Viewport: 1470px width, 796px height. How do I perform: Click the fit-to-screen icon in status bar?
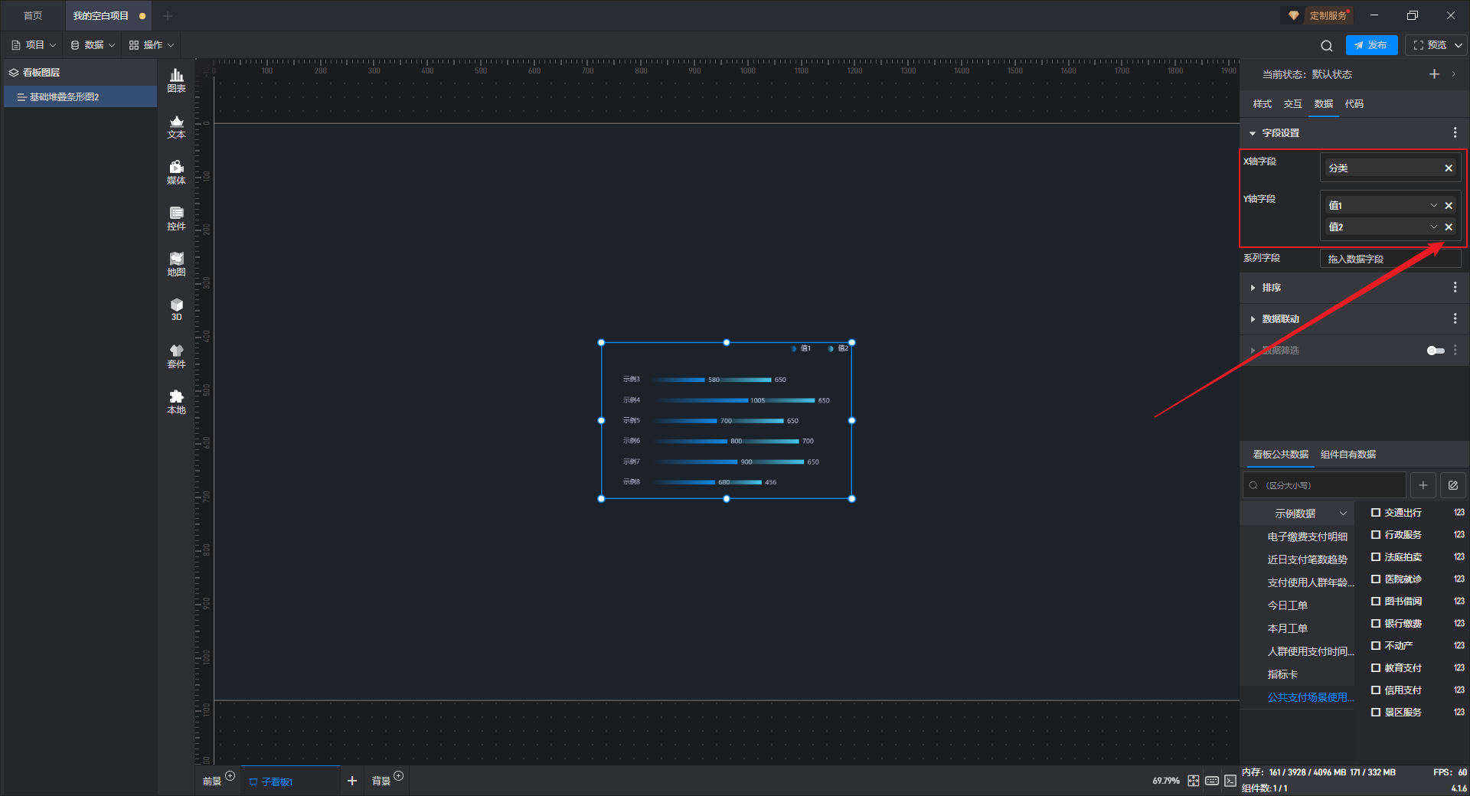[1194, 781]
